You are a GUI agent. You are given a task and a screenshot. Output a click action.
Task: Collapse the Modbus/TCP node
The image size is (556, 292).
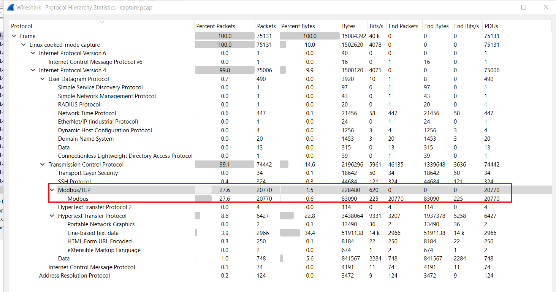pos(52,190)
